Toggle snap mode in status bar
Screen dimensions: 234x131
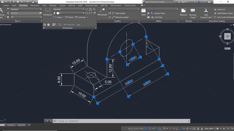tap(150, 128)
